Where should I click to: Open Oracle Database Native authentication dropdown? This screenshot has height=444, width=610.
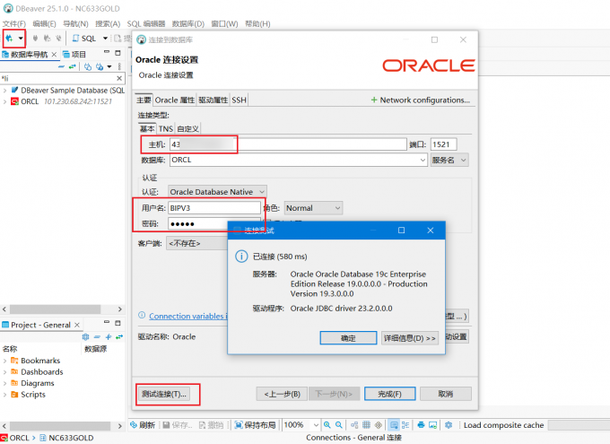pos(217,192)
